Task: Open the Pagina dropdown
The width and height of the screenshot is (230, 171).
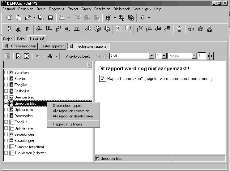Action: (194, 56)
